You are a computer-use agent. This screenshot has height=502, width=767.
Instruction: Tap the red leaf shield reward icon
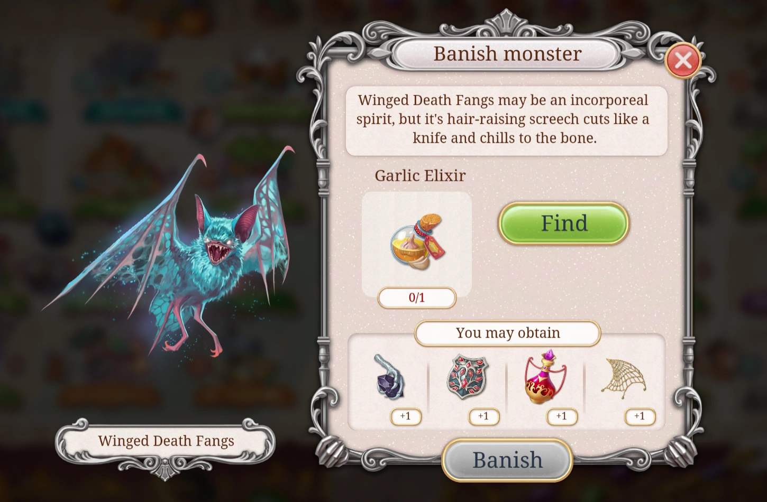[467, 376]
